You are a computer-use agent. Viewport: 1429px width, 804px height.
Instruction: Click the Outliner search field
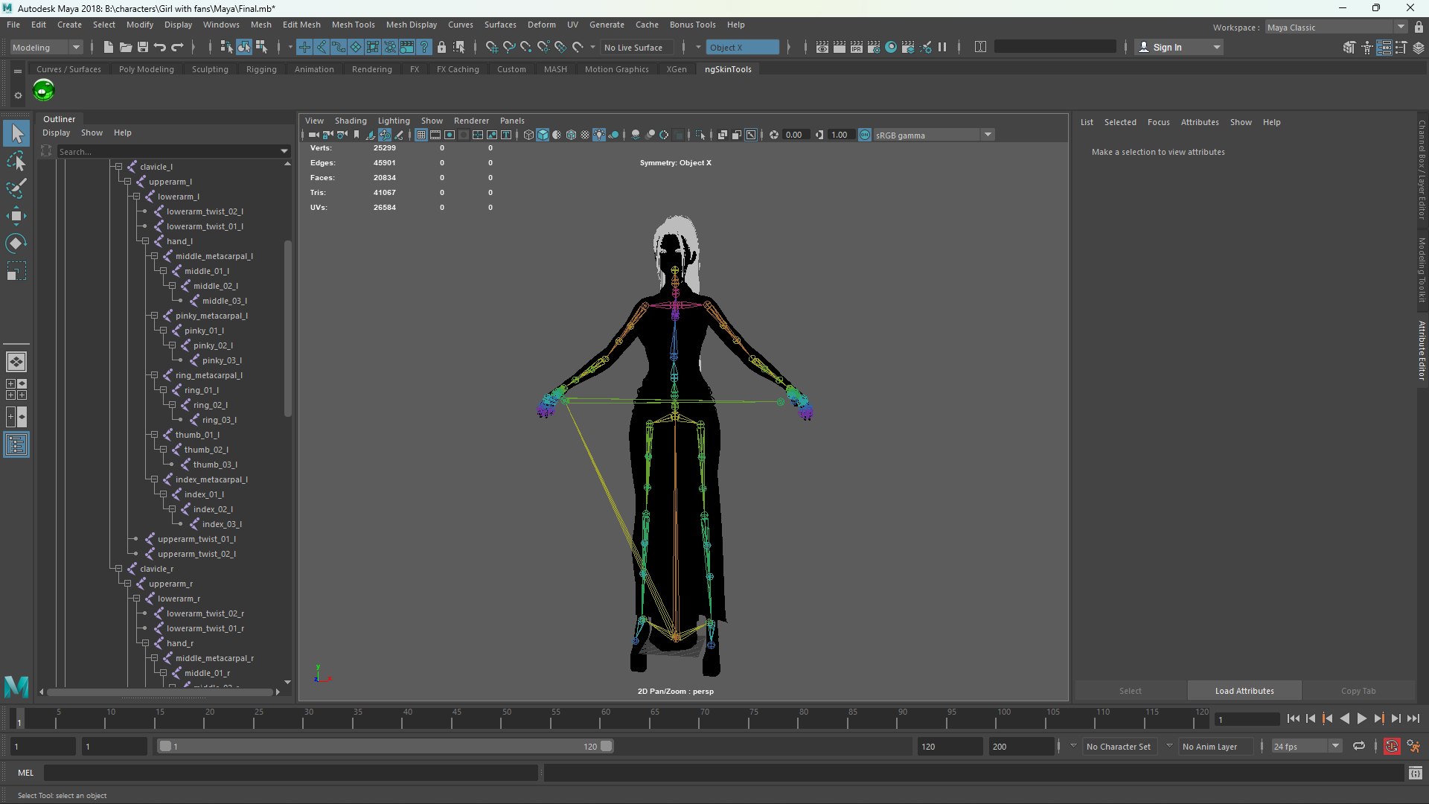[168, 151]
